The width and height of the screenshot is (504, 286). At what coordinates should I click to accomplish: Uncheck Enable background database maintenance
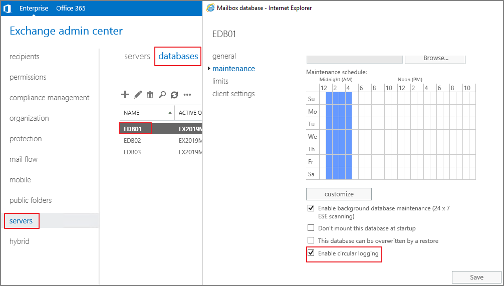coord(311,208)
